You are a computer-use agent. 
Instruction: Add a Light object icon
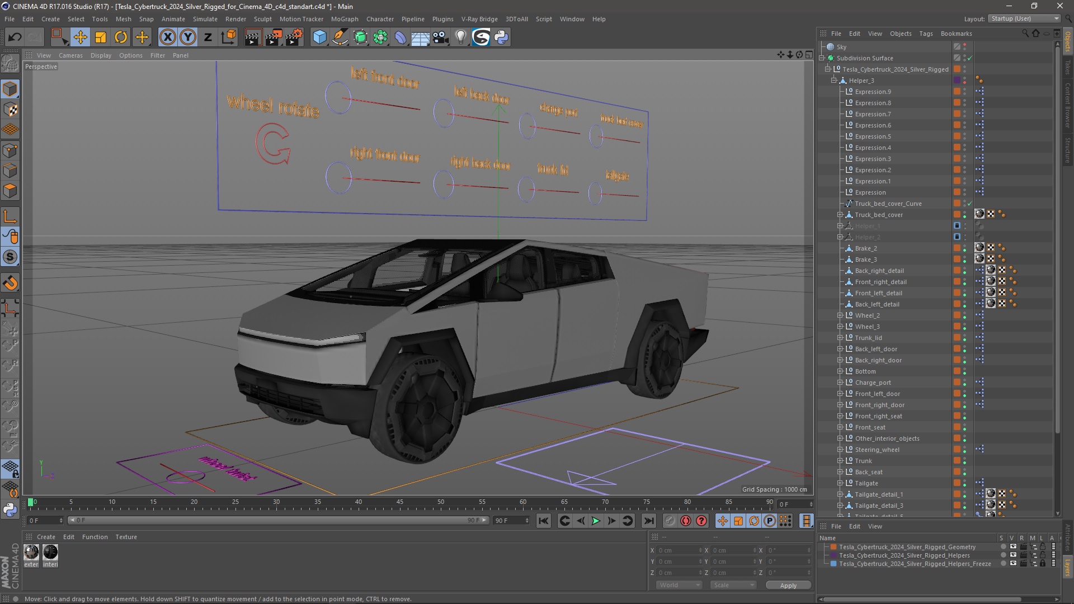(461, 37)
